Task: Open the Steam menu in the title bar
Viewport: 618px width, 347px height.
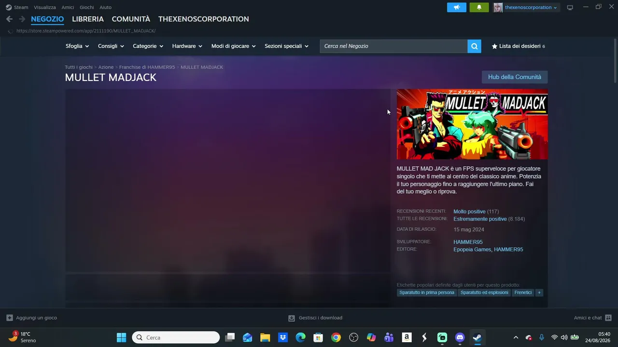Action: [21, 7]
